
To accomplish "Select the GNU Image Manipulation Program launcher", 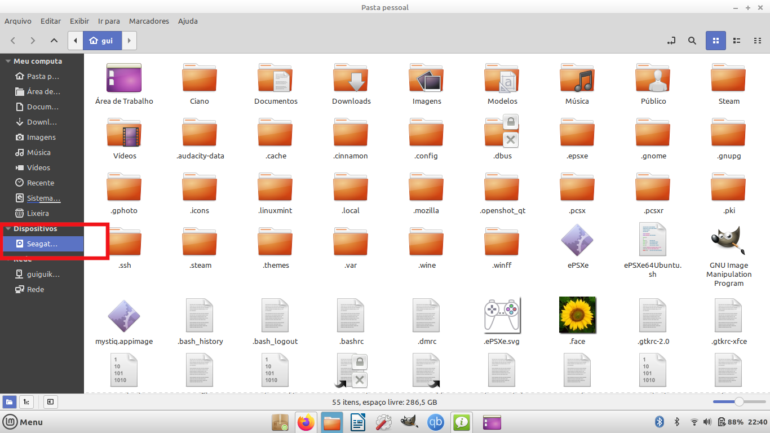I will [729, 240].
